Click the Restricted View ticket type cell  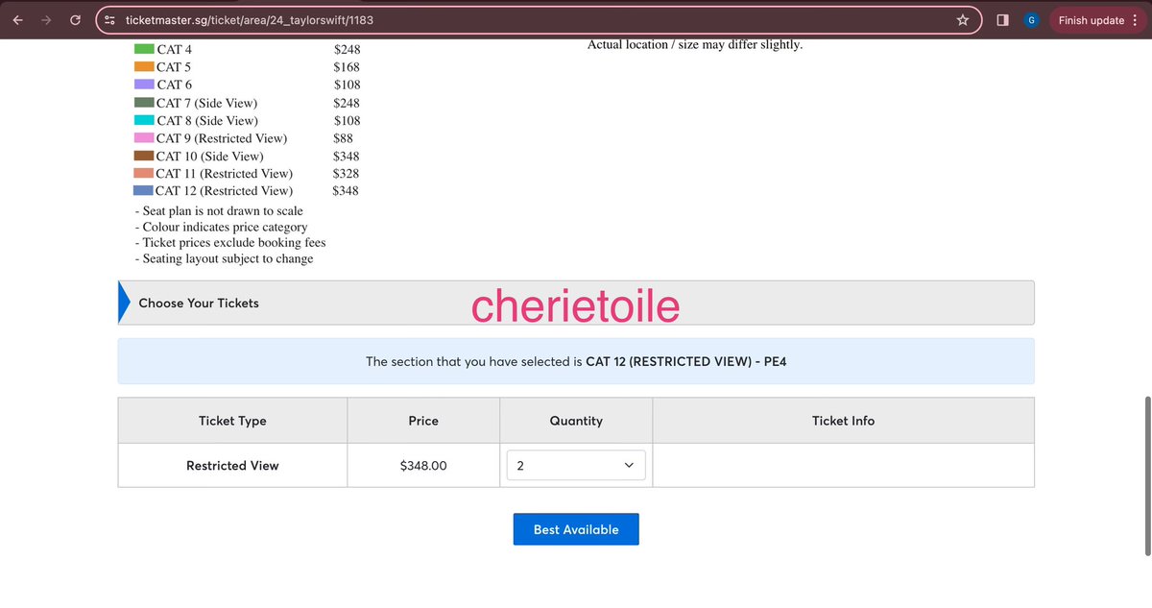point(232,466)
